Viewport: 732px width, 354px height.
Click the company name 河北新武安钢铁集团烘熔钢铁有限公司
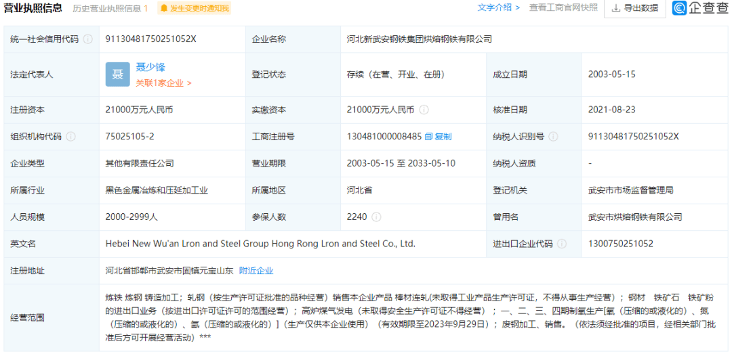pyautogui.click(x=419, y=39)
